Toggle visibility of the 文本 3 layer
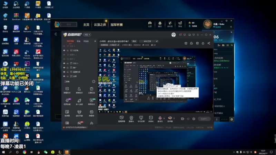 tap(64, 63)
